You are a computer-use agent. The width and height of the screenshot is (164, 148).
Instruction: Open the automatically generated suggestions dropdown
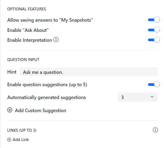coord(138,97)
